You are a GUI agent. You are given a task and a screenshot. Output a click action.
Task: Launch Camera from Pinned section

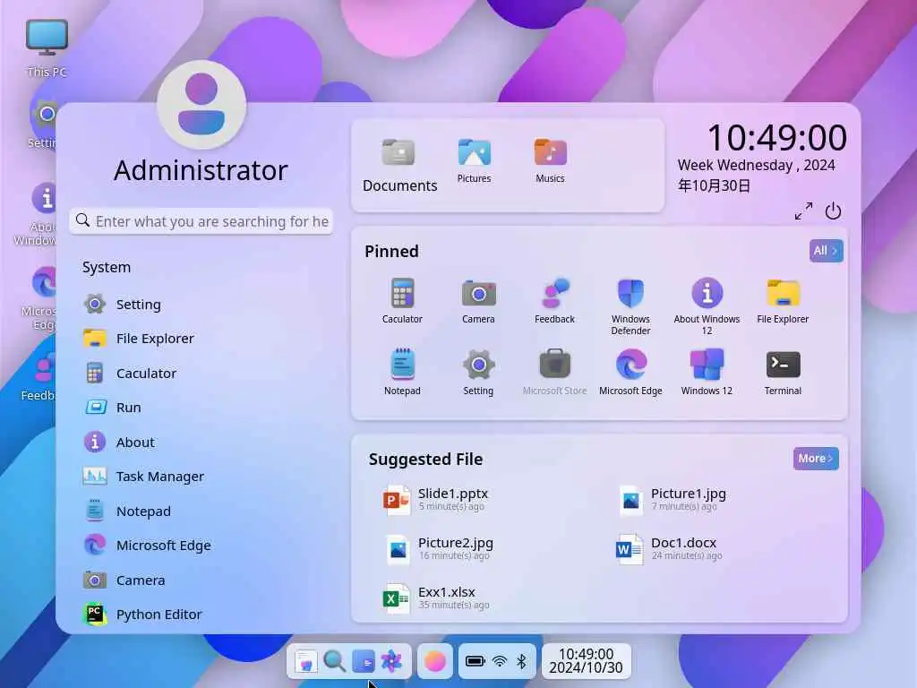(478, 300)
